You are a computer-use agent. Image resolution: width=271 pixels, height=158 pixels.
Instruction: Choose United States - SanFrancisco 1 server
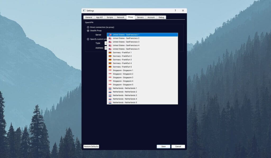point(126,35)
